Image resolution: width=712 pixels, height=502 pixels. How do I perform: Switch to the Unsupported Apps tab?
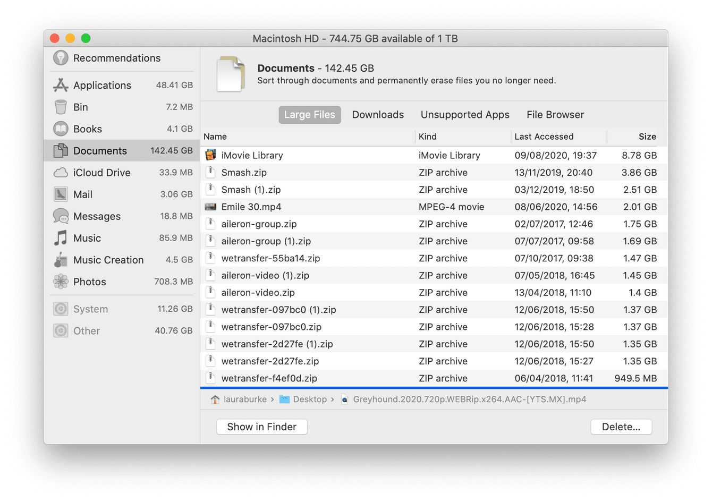464,115
